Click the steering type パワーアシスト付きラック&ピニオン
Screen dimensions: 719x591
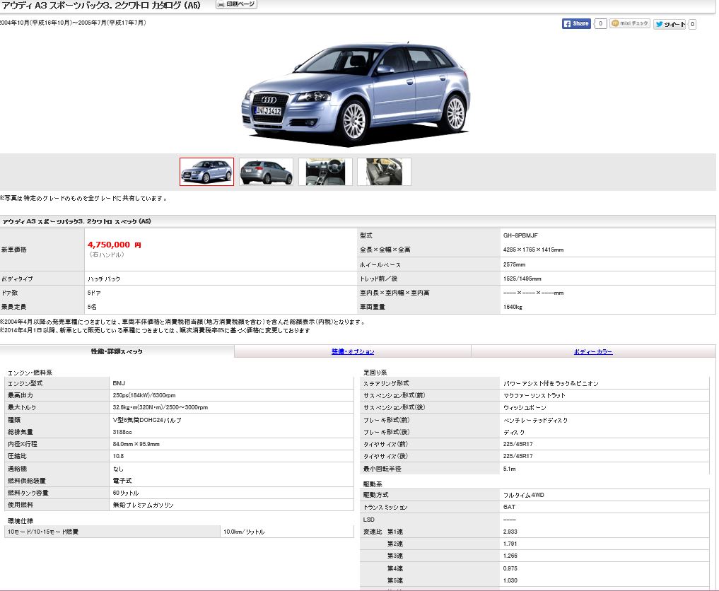pos(551,383)
